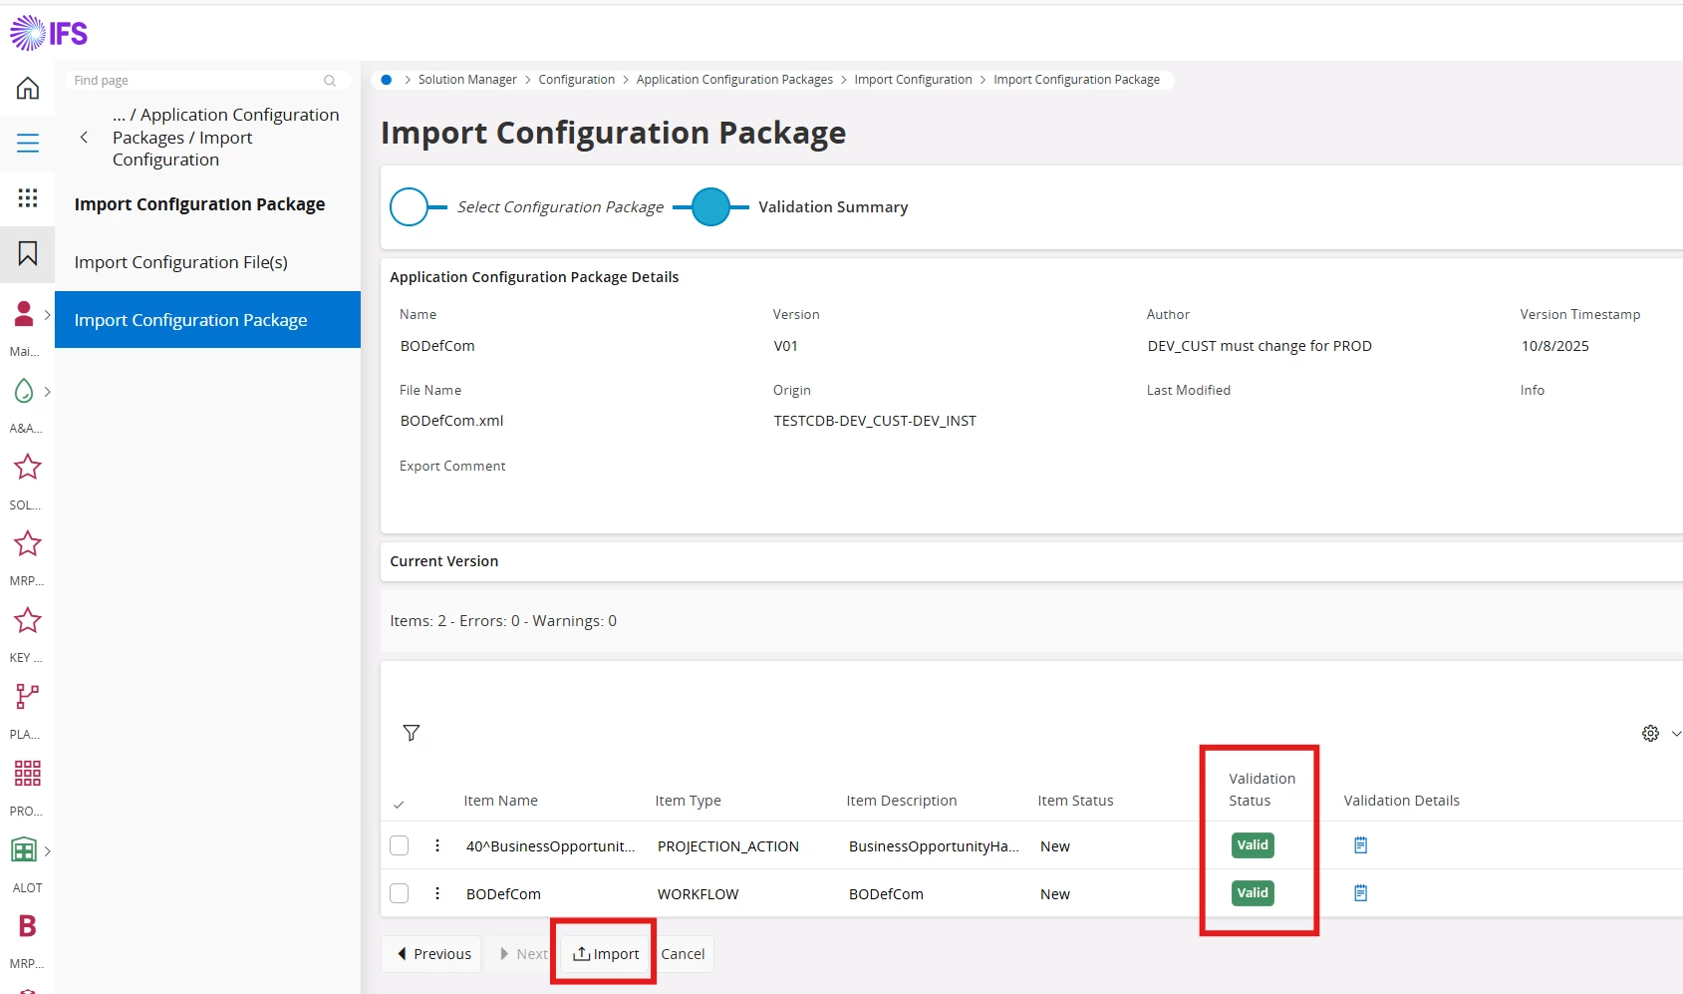This screenshot has width=1683, height=994.
Task: Select the BusinessOpportunityHa... description cell
Action: [x=934, y=846]
